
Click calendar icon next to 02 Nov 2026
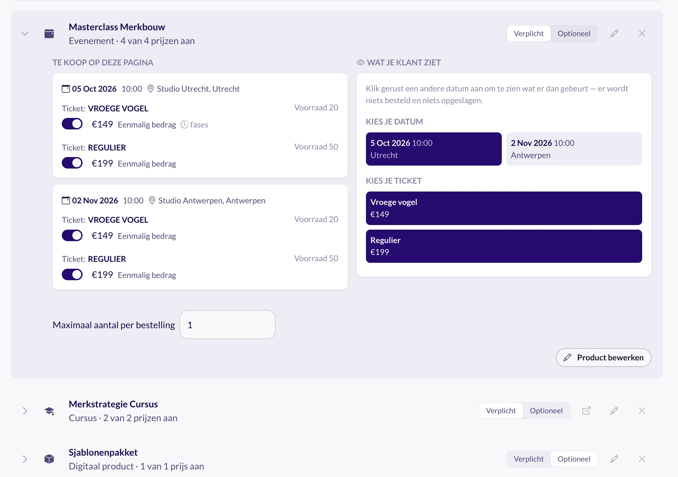(x=66, y=200)
